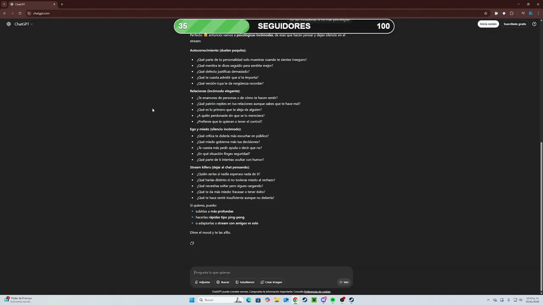Click the Estudiemos study mode button

point(245,282)
